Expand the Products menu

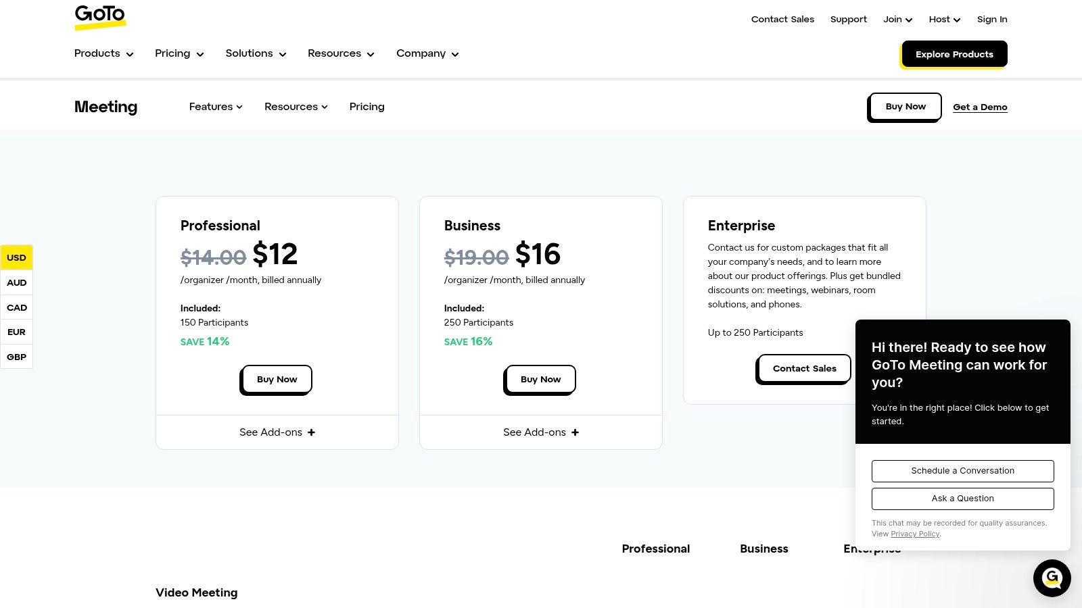pyautogui.click(x=103, y=53)
